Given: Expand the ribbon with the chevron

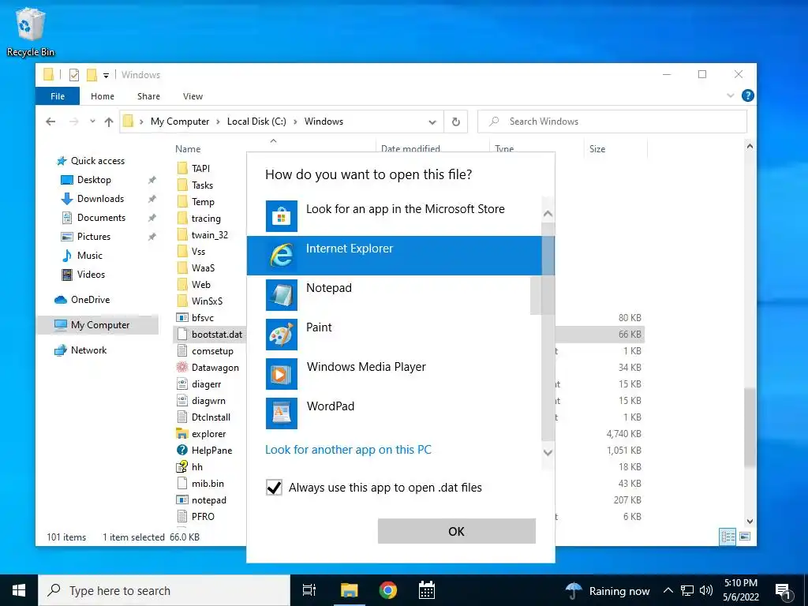Looking at the screenshot, I should pos(730,95).
